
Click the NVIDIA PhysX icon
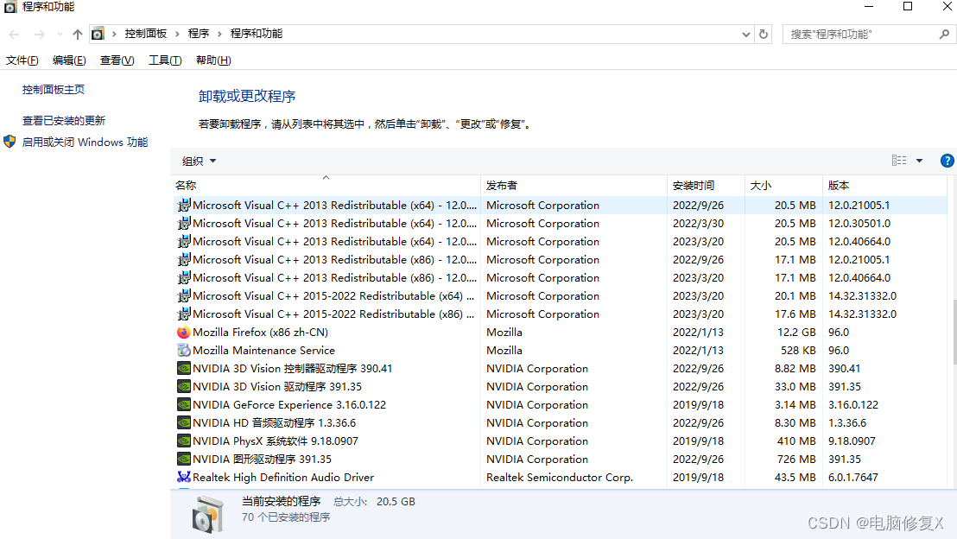183,441
